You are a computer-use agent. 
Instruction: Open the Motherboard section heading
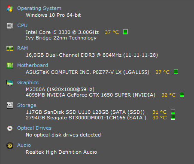(33, 65)
